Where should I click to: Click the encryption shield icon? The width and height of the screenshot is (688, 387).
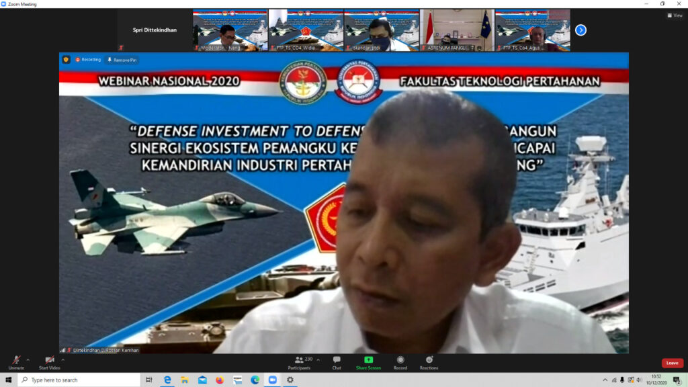66,60
